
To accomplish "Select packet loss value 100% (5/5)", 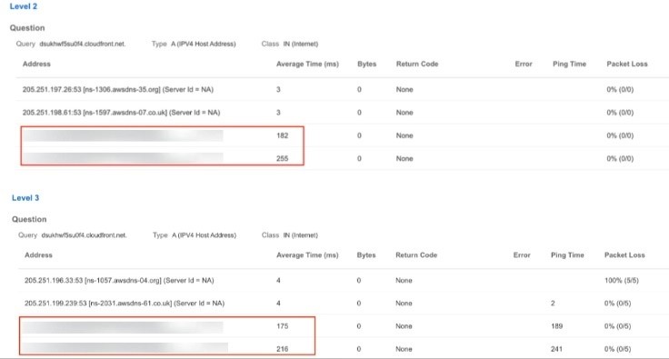I will [x=622, y=281].
